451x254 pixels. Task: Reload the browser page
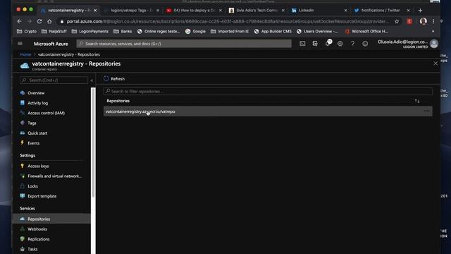click(39, 21)
